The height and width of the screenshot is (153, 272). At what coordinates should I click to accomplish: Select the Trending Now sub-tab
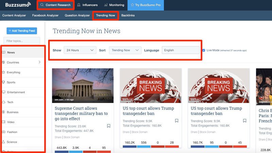point(105,15)
